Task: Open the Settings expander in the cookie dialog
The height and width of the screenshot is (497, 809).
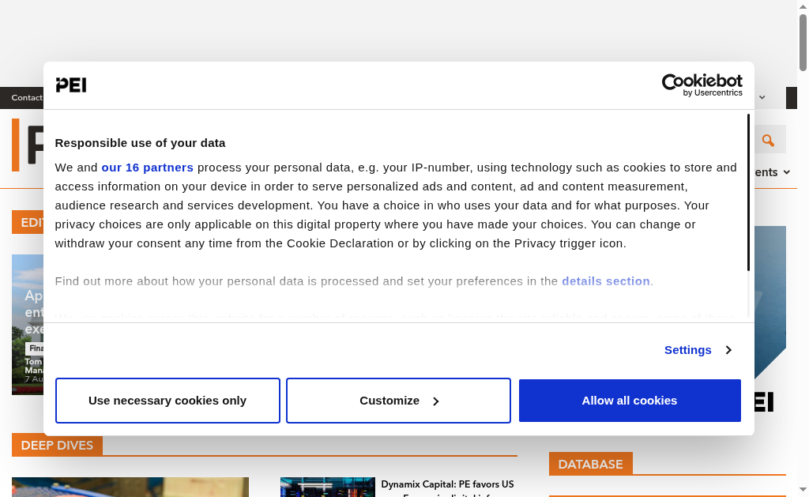Action: coord(698,350)
